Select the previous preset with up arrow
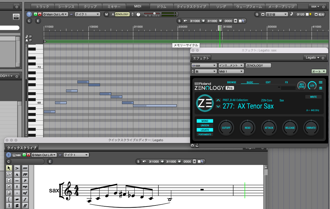 click(218, 100)
